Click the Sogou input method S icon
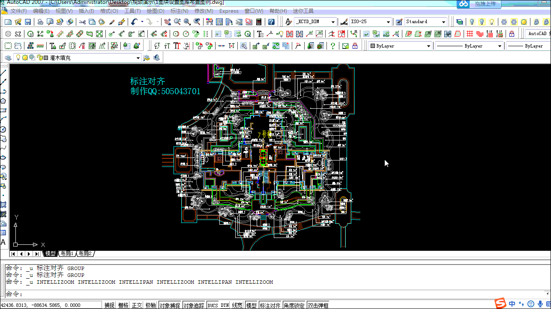The width and height of the screenshot is (551, 309). point(500,304)
